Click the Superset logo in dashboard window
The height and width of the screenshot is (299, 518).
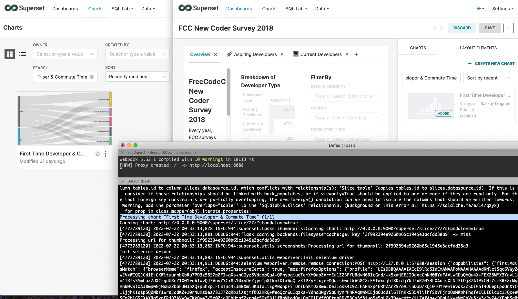pos(198,8)
